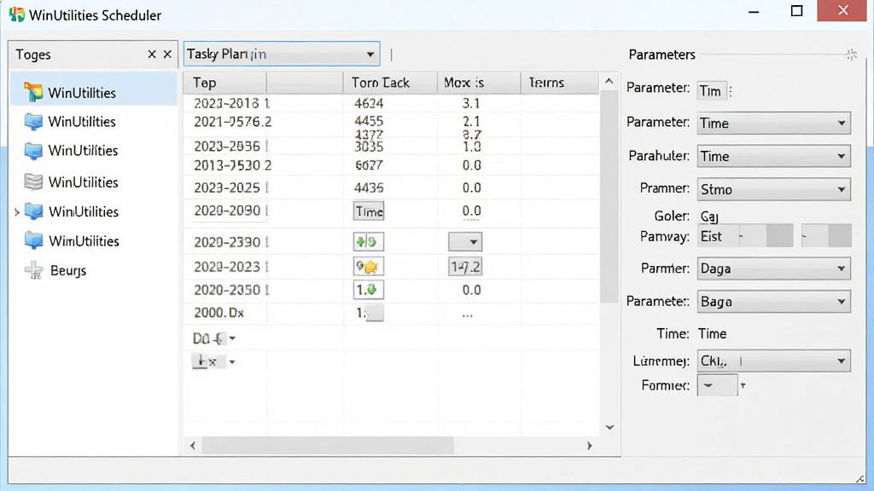Open the D0 dropdown arrow below the table
This screenshot has height=491, width=874.
point(232,338)
